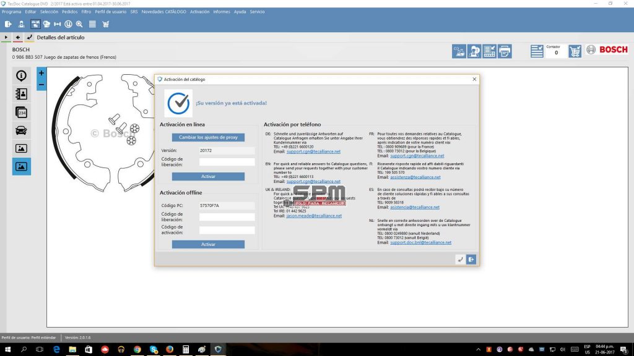Screen dimensions: 634x356
Task: Click the Código PC field 57570F7A
Action: coord(227,205)
